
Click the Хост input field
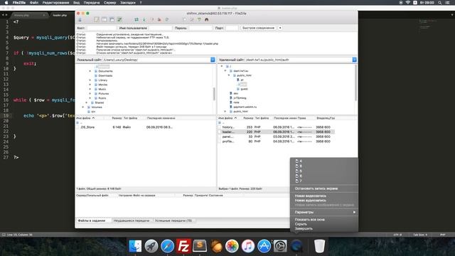pyautogui.click(x=101, y=28)
